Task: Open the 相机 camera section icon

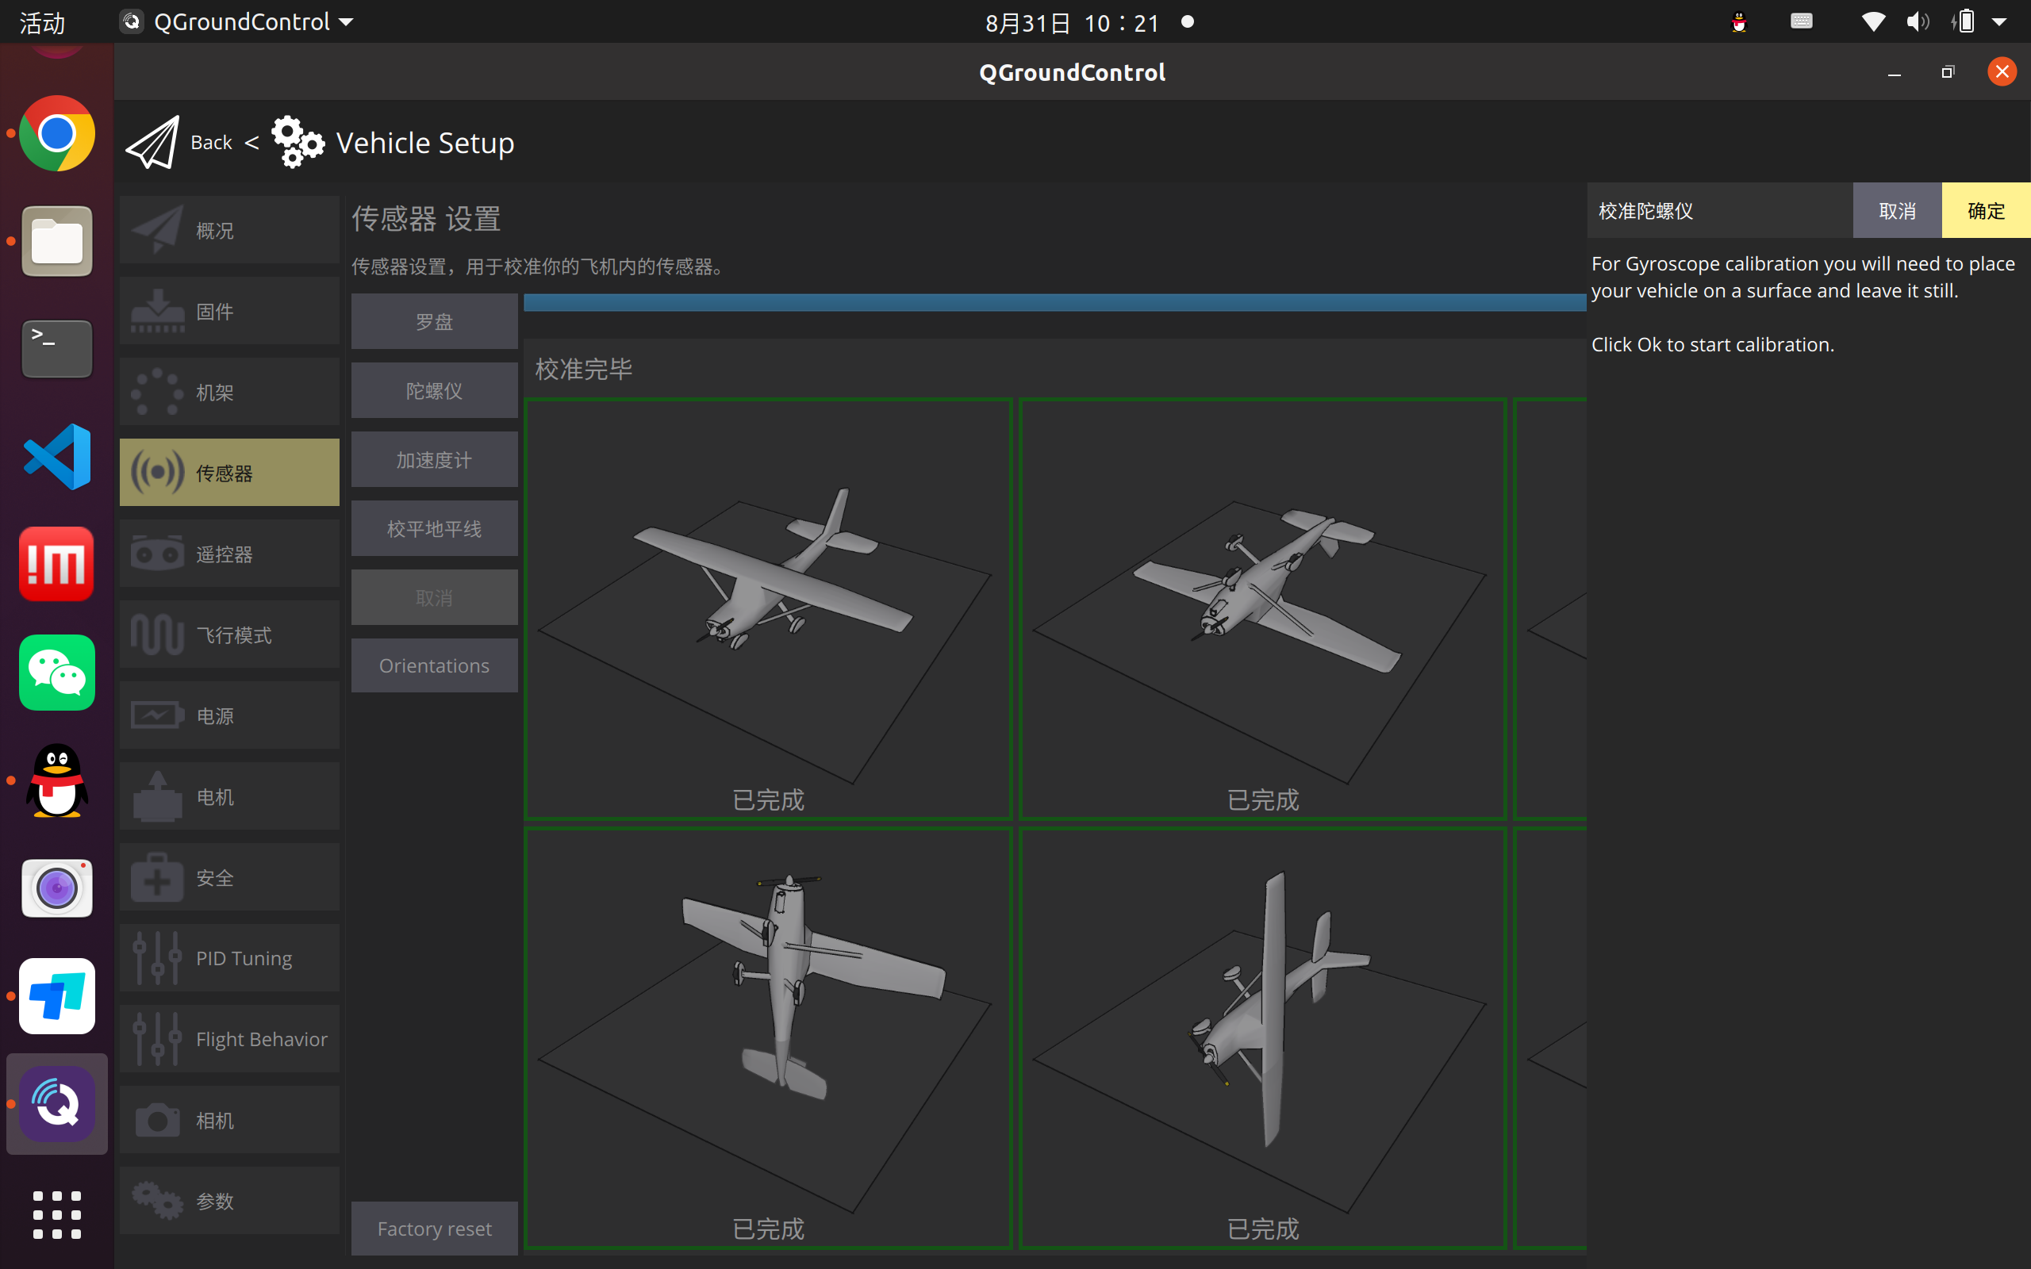Action: point(157,1121)
